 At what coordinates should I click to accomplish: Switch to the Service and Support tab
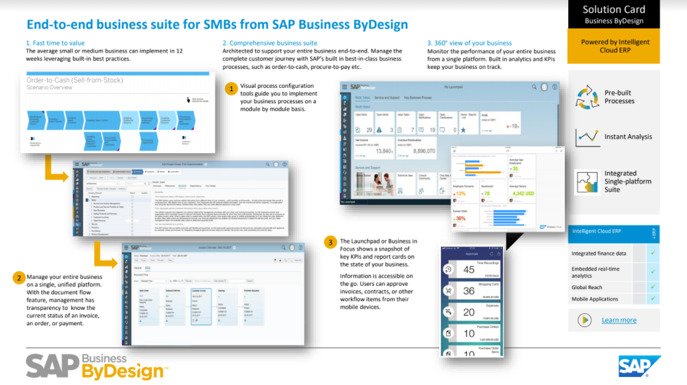click(388, 98)
